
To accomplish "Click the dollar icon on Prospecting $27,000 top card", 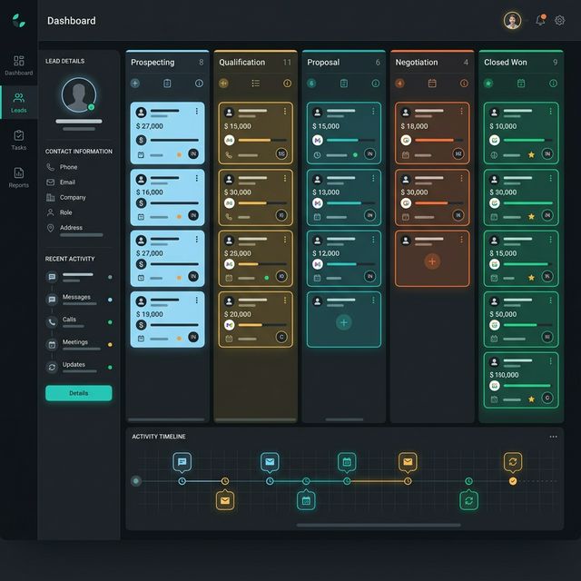I will click(x=141, y=140).
